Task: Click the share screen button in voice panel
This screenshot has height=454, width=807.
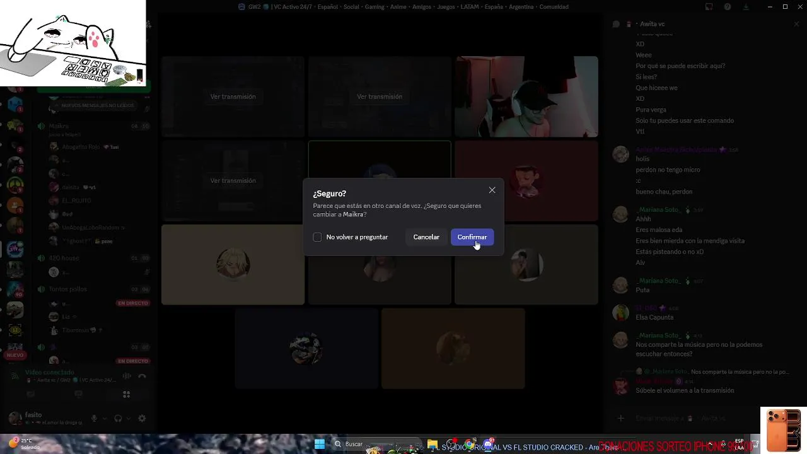Action: click(x=78, y=395)
